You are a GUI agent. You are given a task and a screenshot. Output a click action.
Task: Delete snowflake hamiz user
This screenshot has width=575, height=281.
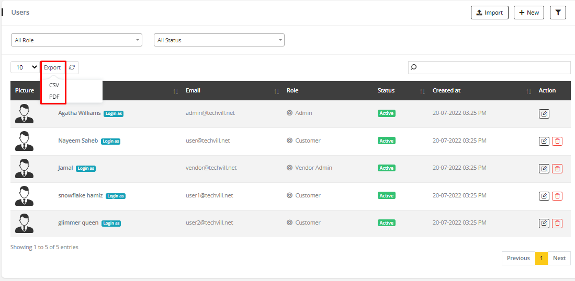coord(557,196)
